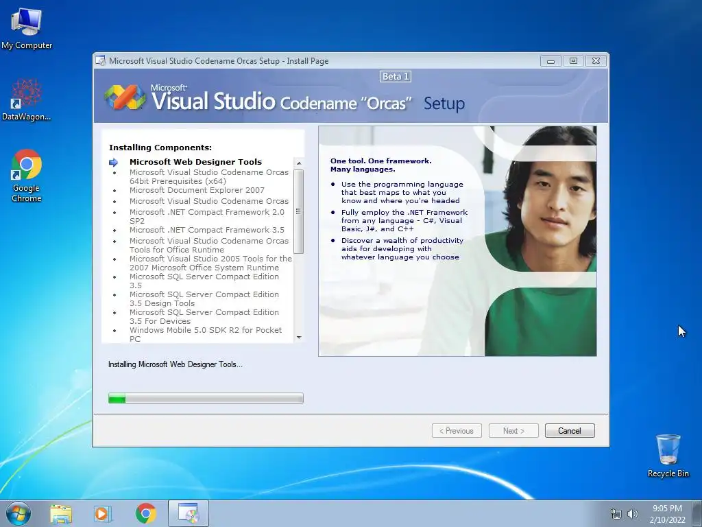The height and width of the screenshot is (527, 702).
Task: Open Windows Explorer from the taskbar
Action: (60, 514)
